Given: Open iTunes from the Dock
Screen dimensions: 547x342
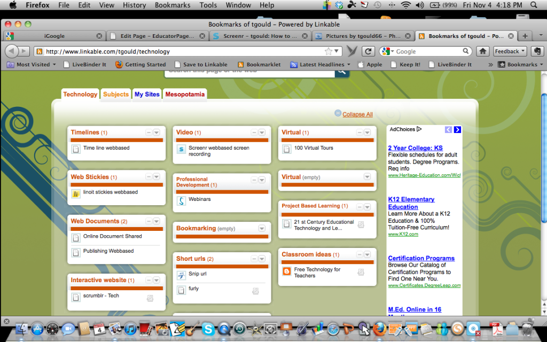Looking at the screenshot, I should 130,329.
